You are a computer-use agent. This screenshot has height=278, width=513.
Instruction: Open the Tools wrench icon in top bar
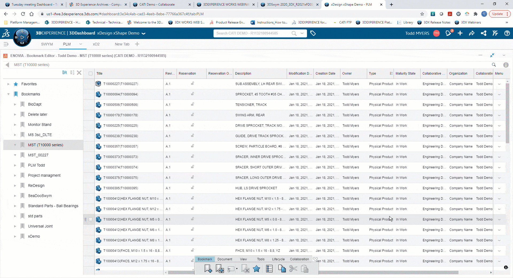(x=495, y=33)
